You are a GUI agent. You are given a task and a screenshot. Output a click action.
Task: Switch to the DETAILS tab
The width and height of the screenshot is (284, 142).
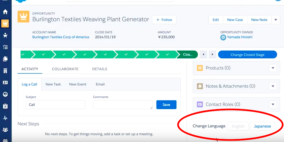[100, 69]
